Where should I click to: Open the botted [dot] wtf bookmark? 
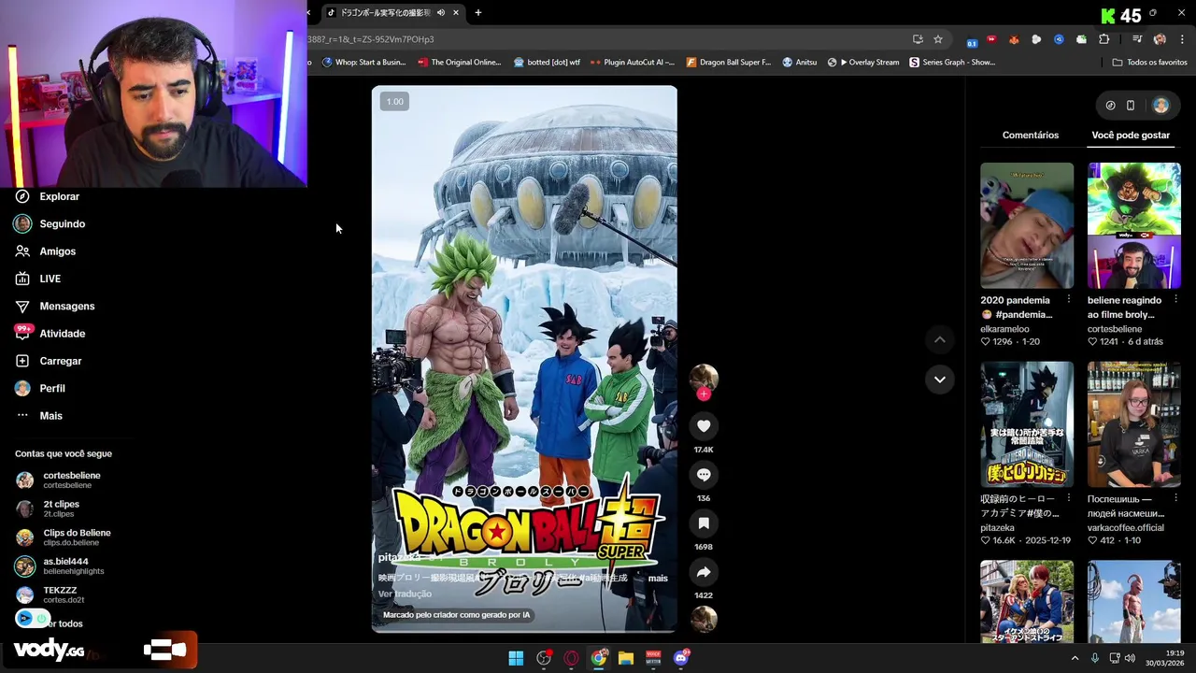[x=547, y=63]
